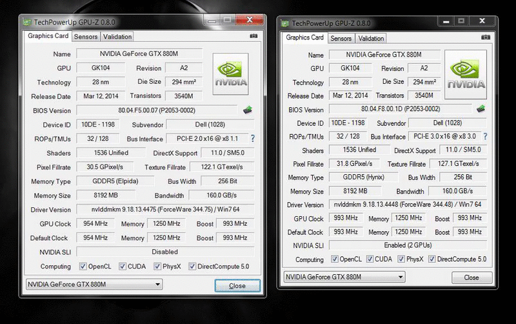Click the Close button in left window
Viewport: 516px width, 324px height.
coord(237,286)
